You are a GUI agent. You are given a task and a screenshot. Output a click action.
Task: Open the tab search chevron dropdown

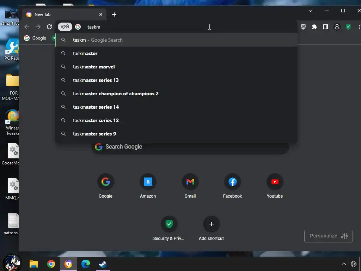pos(311,11)
